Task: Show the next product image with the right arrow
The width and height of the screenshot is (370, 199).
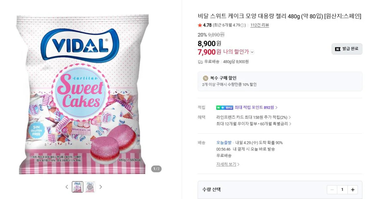Action: (x=101, y=187)
